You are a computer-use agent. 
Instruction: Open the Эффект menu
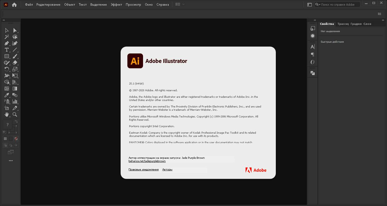click(x=116, y=5)
